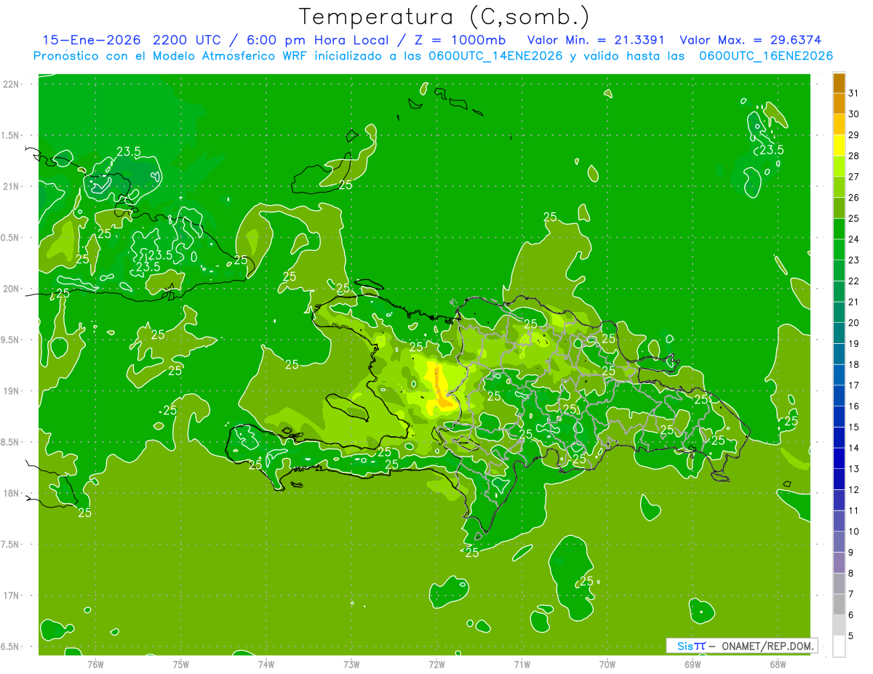Click the '15-Ene-2026' date text

point(91,40)
